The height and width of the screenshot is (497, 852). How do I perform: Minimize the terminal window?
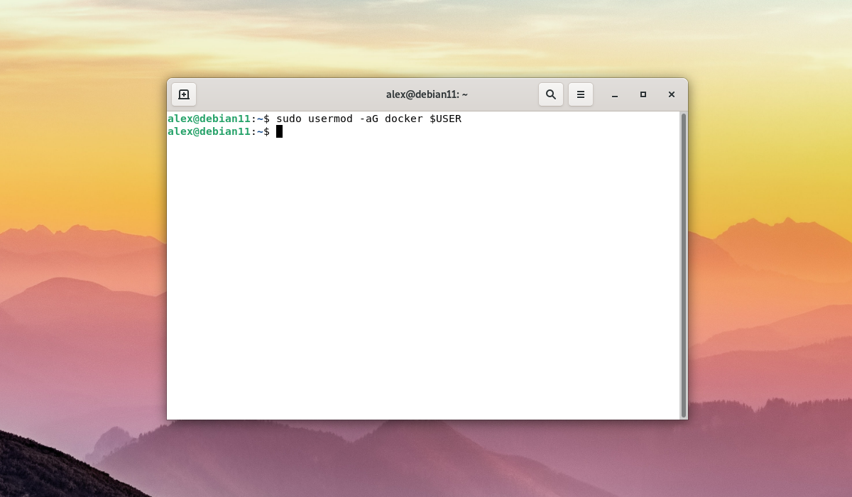pos(615,94)
